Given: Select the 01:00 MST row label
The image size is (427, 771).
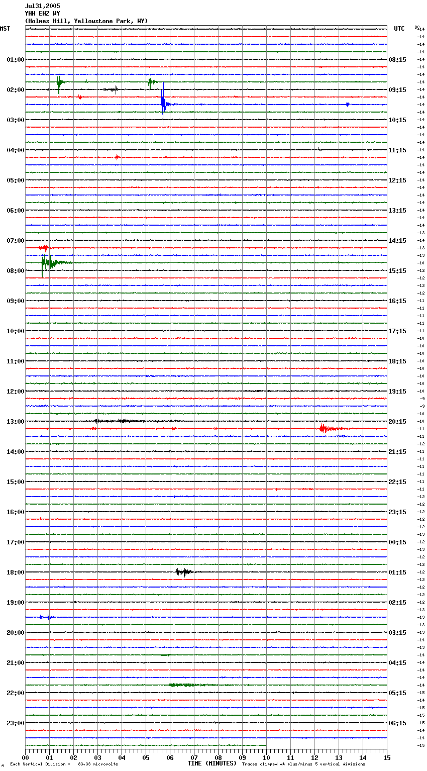Looking at the screenshot, I should tap(16, 60).
